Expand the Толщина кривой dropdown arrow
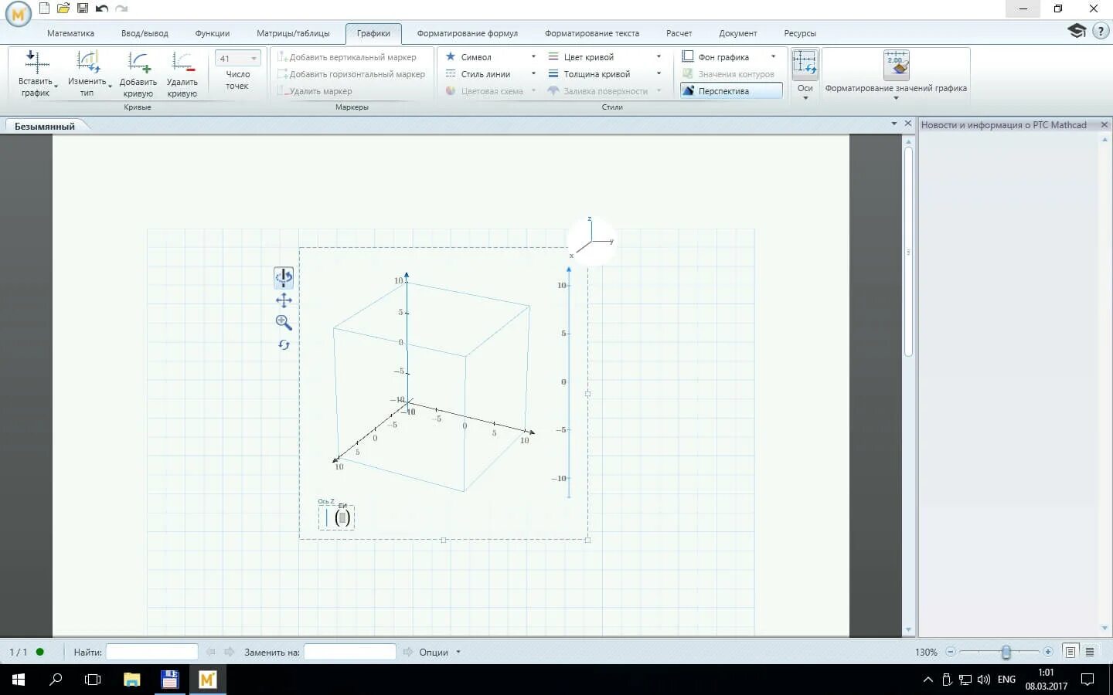The image size is (1113, 695). 659,74
